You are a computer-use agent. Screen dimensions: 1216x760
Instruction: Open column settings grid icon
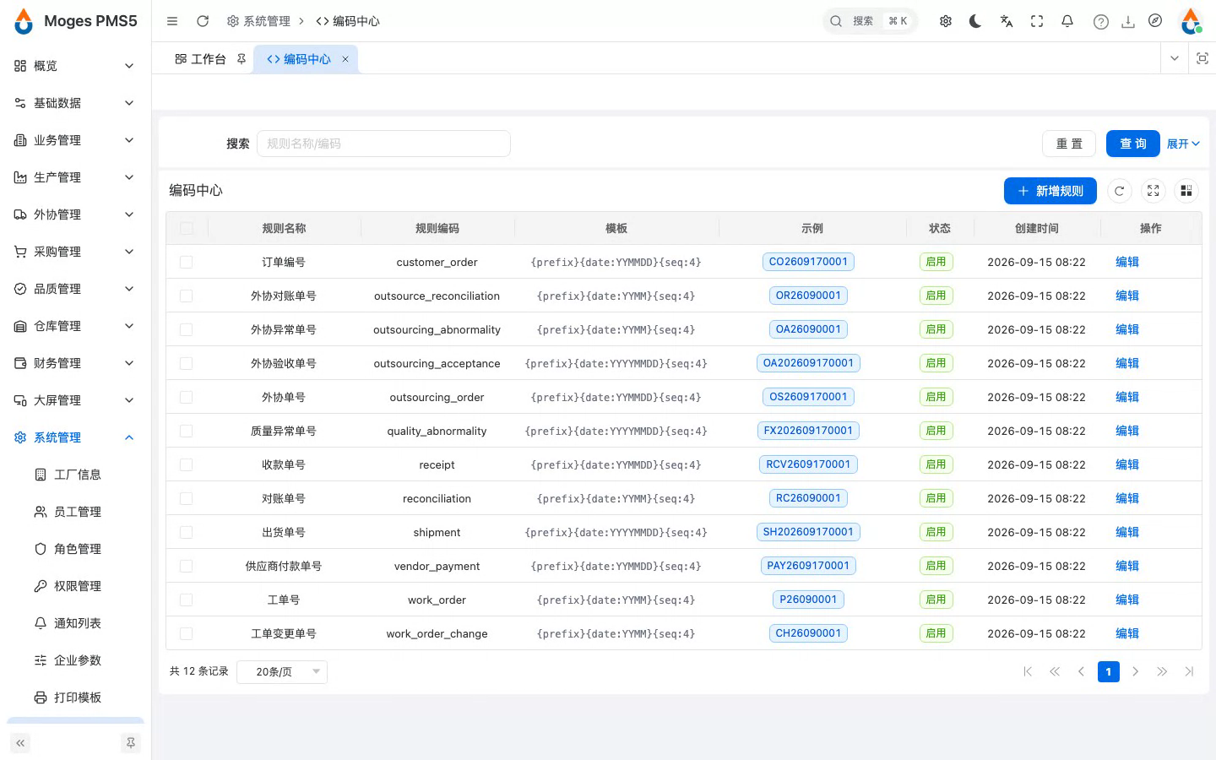(x=1186, y=191)
